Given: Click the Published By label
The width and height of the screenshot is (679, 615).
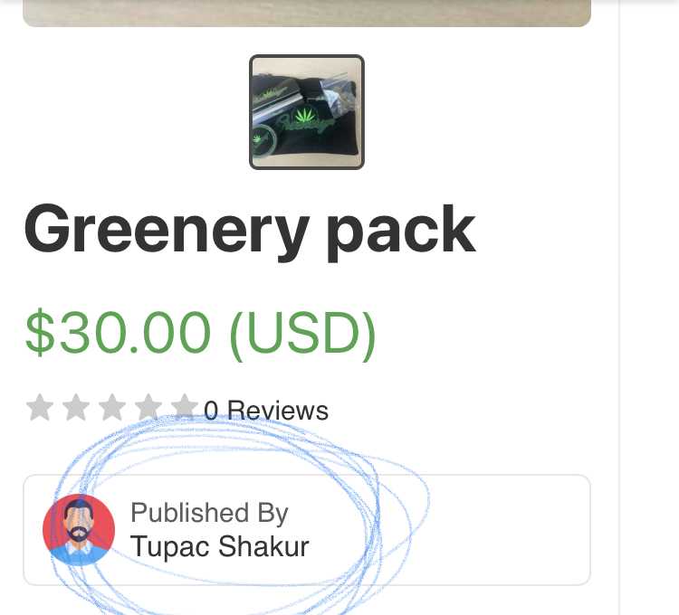Looking at the screenshot, I should point(210,514).
